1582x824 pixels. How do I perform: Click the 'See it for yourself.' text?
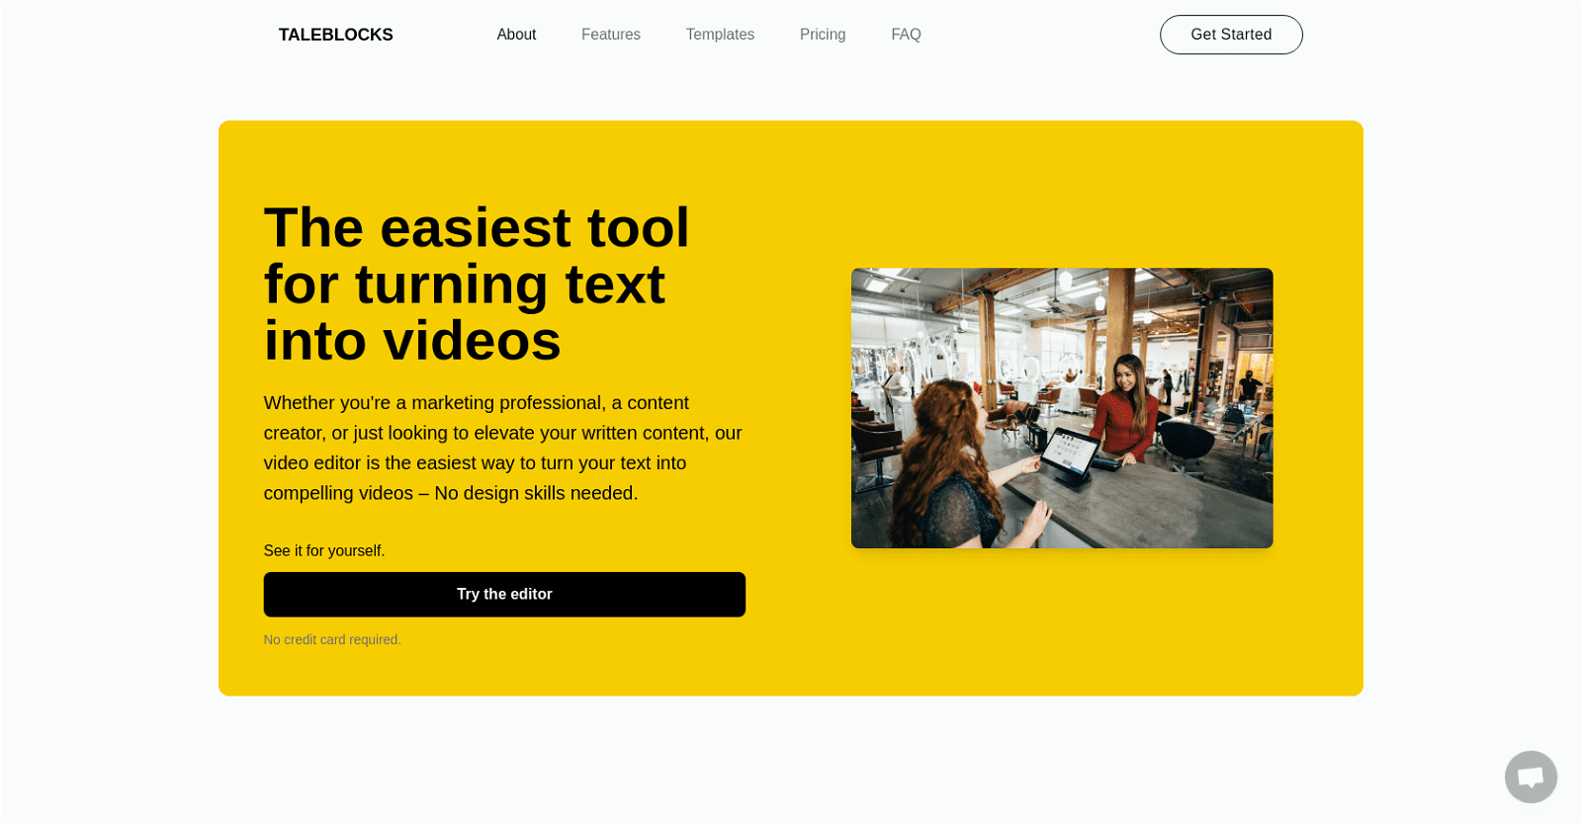click(x=324, y=550)
